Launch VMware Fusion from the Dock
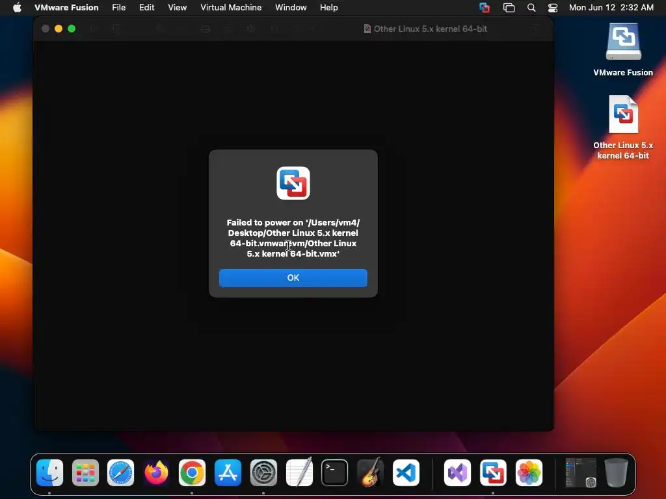This screenshot has width=666, height=499. [x=493, y=473]
